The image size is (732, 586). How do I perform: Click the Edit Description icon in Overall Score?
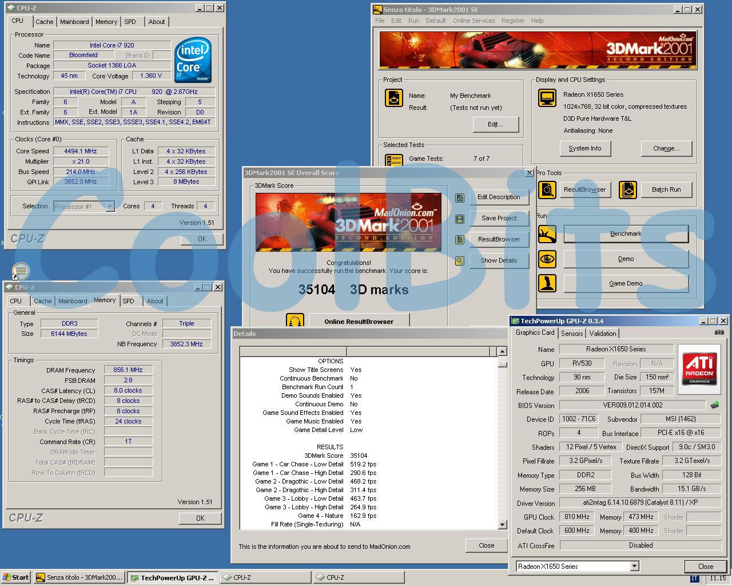[x=459, y=197]
